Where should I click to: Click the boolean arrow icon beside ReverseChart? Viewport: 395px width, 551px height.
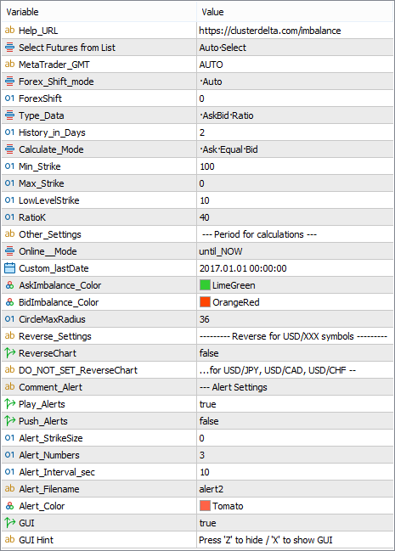pyautogui.click(x=9, y=353)
